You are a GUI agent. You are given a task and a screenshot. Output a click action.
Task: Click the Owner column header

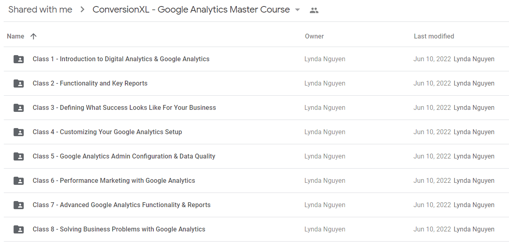[x=314, y=36]
